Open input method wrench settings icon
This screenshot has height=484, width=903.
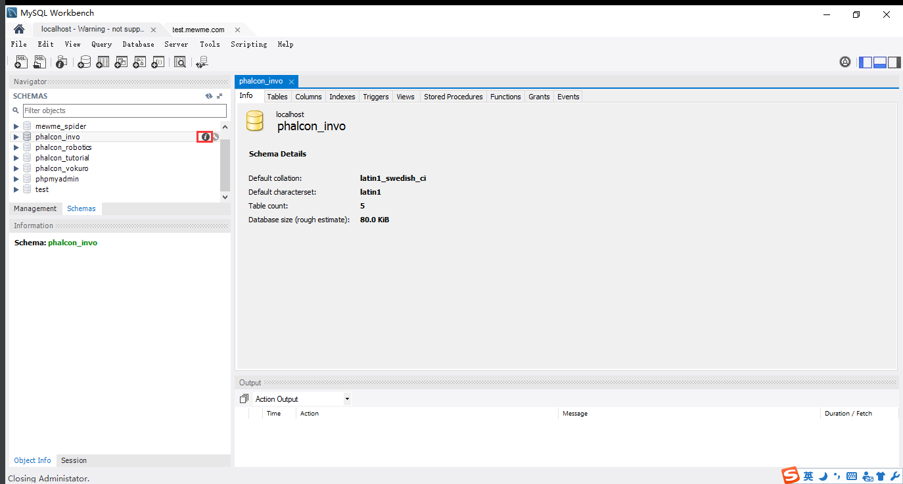(895, 476)
